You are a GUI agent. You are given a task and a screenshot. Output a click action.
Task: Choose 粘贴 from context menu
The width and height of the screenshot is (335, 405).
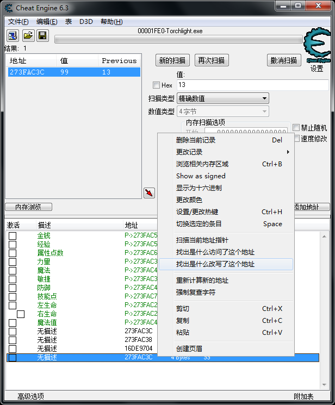coord(226,332)
